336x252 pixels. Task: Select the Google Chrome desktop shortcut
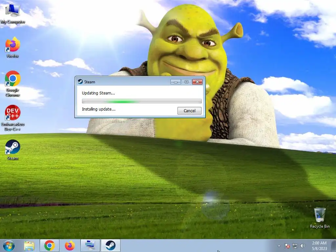(13, 84)
